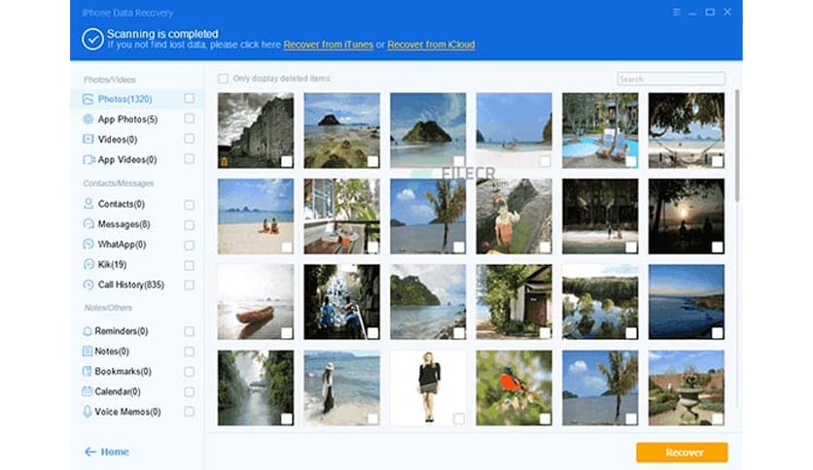Screen dimensions: 813x470
Task: Open the menu icon in title bar
Action: pos(676,12)
